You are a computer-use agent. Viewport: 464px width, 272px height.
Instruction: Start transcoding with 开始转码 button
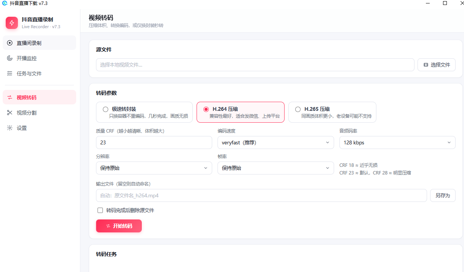(x=119, y=226)
